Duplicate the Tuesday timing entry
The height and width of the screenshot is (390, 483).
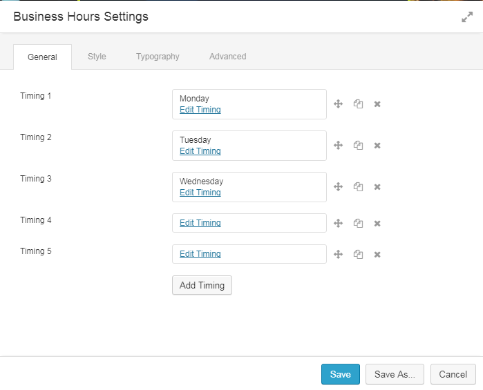(x=358, y=145)
